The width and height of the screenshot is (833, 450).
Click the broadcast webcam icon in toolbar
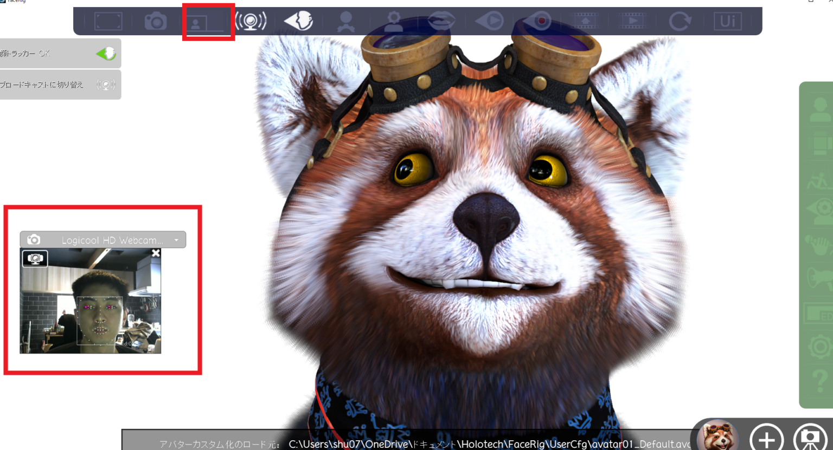(x=251, y=22)
